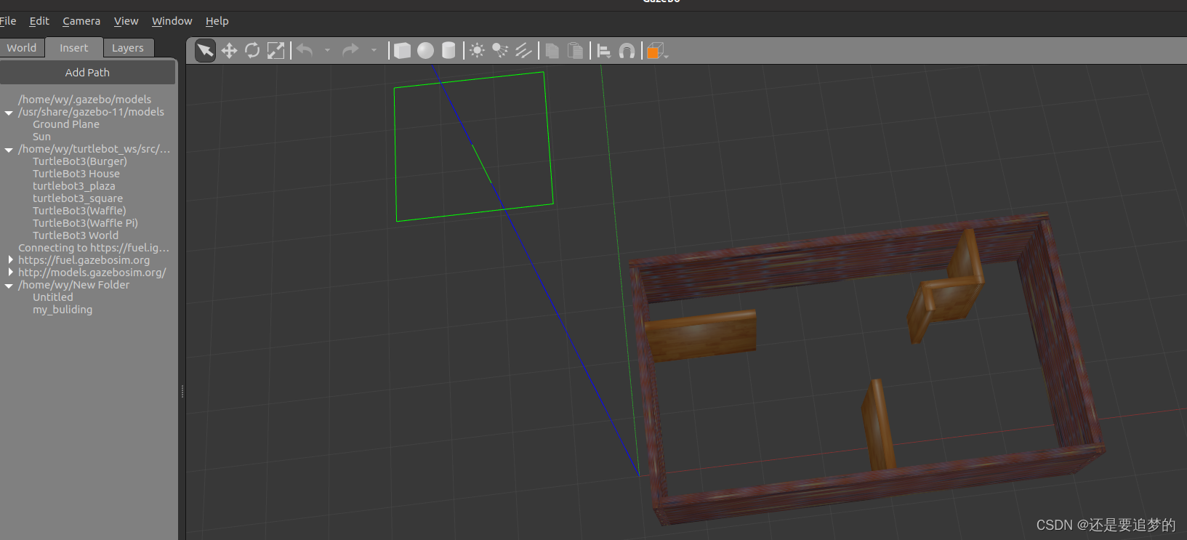Insert the TurtleBot3(Waffle) model
This screenshot has width=1187, height=540.
[79, 211]
